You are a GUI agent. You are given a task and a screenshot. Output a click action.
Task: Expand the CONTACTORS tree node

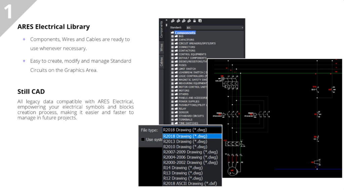[x=173, y=51]
